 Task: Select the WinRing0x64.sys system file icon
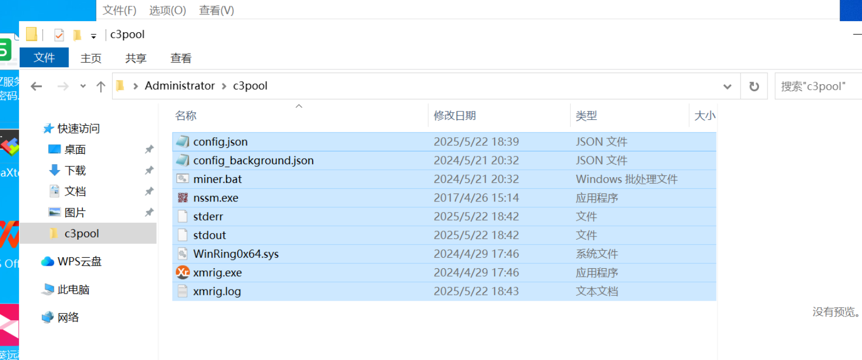(183, 253)
